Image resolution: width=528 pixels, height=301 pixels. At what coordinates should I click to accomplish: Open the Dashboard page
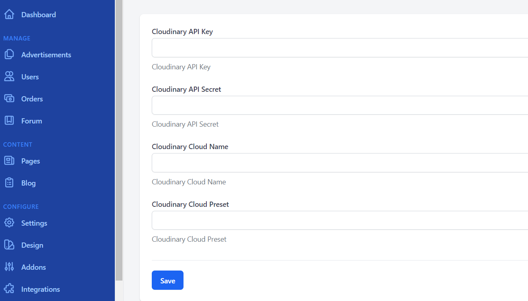[38, 14]
